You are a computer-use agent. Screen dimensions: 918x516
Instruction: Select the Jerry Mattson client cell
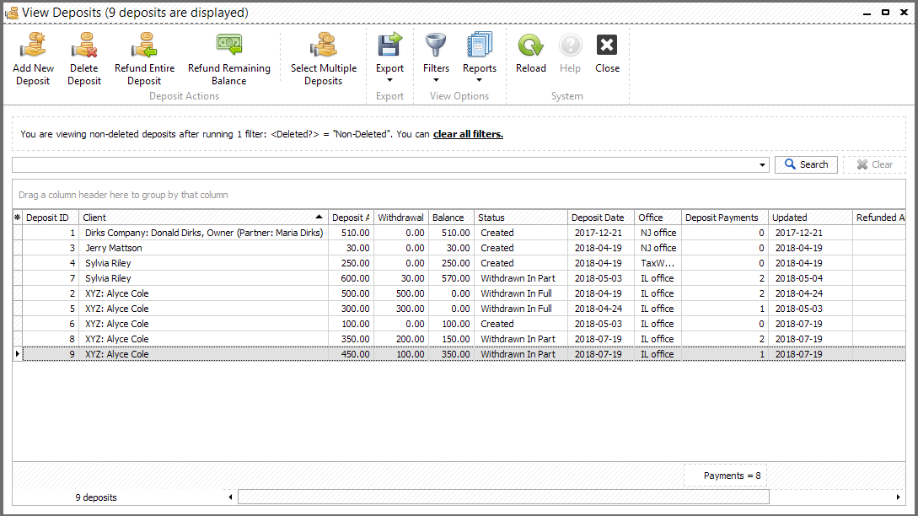click(x=203, y=248)
